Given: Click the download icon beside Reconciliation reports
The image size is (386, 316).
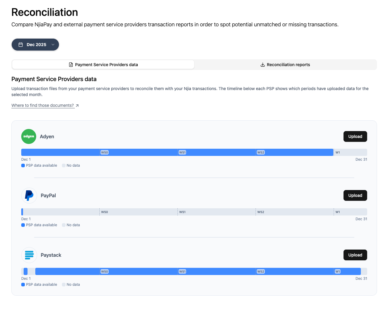Looking at the screenshot, I should 262,64.
